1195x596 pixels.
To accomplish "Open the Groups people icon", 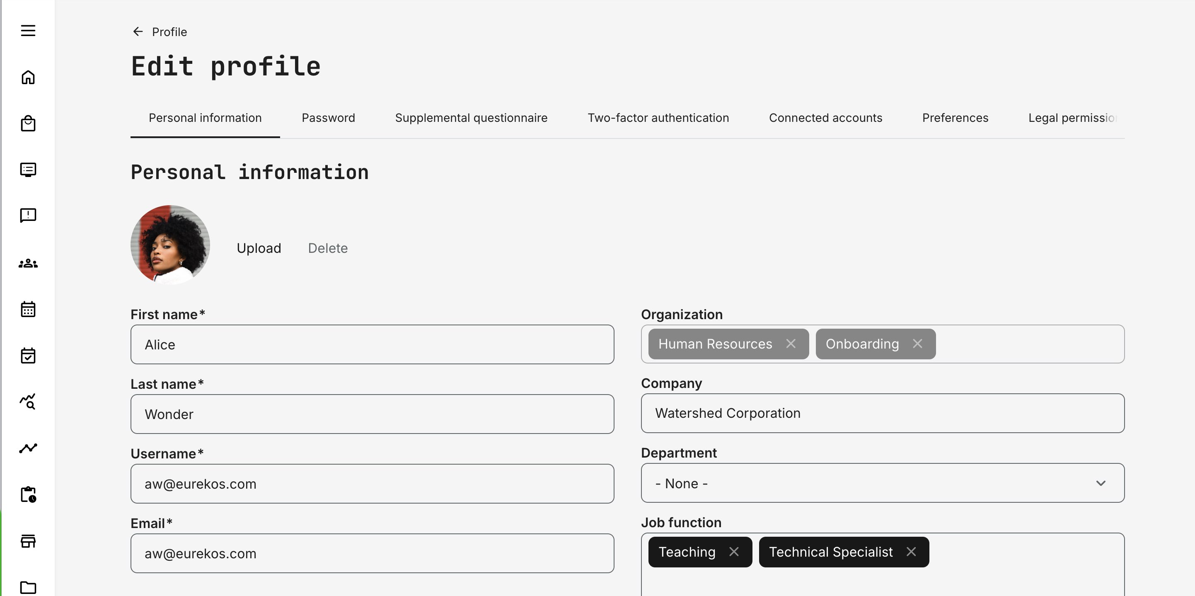I will (28, 263).
